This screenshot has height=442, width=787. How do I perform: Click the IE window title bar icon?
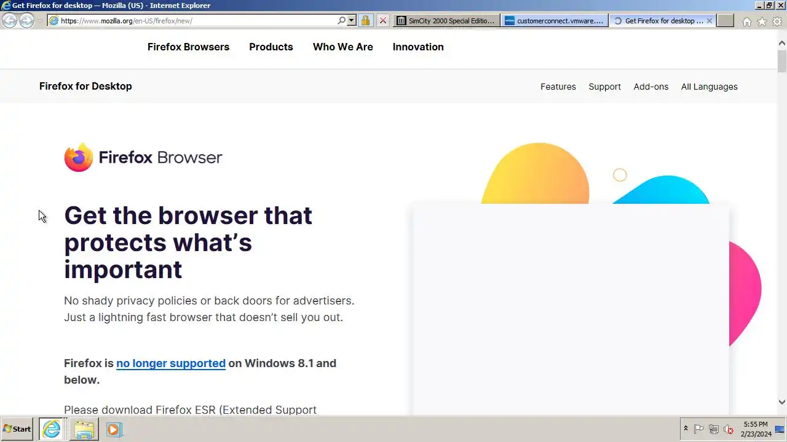(x=6, y=6)
